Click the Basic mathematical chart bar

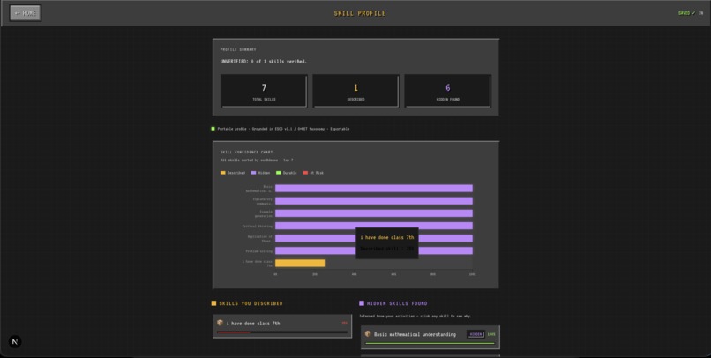[x=374, y=189]
